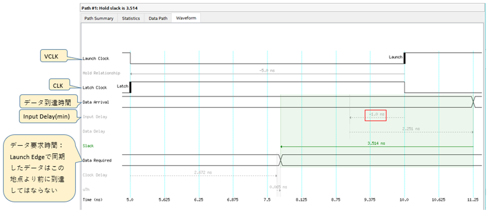Click the 0.065 ns uTh value
This screenshot has width=490, height=216.
(278, 187)
